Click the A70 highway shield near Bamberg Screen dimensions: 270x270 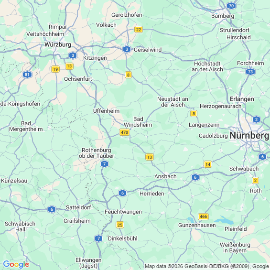tap(231, 6)
